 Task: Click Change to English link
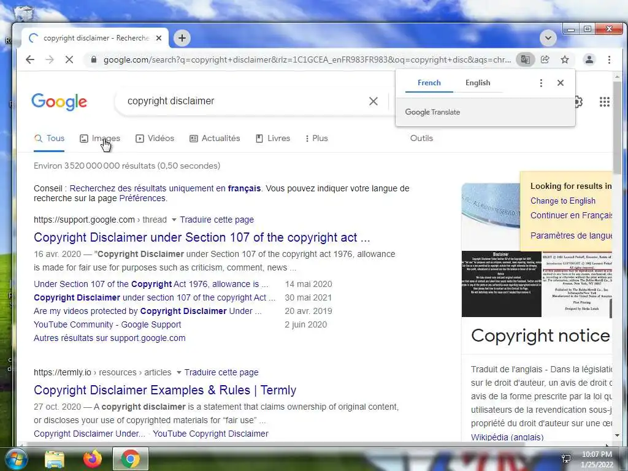tap(563, 201)
